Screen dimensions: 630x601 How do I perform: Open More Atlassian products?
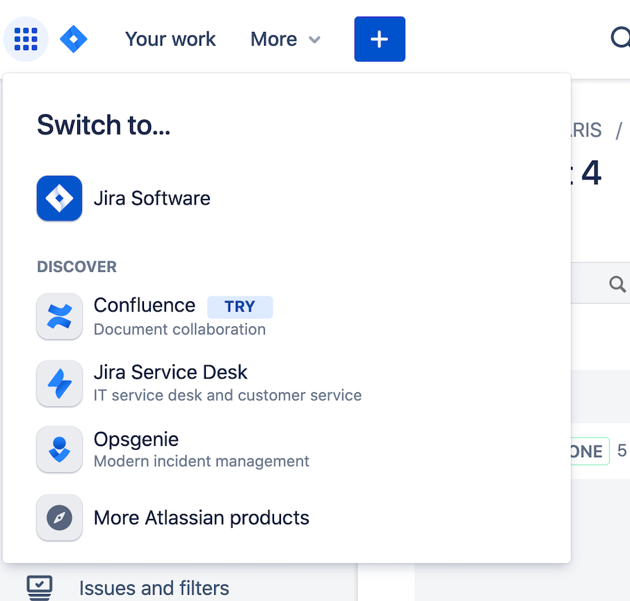201,518
